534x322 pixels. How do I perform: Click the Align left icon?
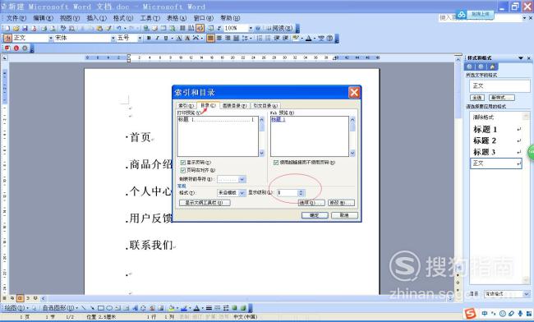pos(209,38)
